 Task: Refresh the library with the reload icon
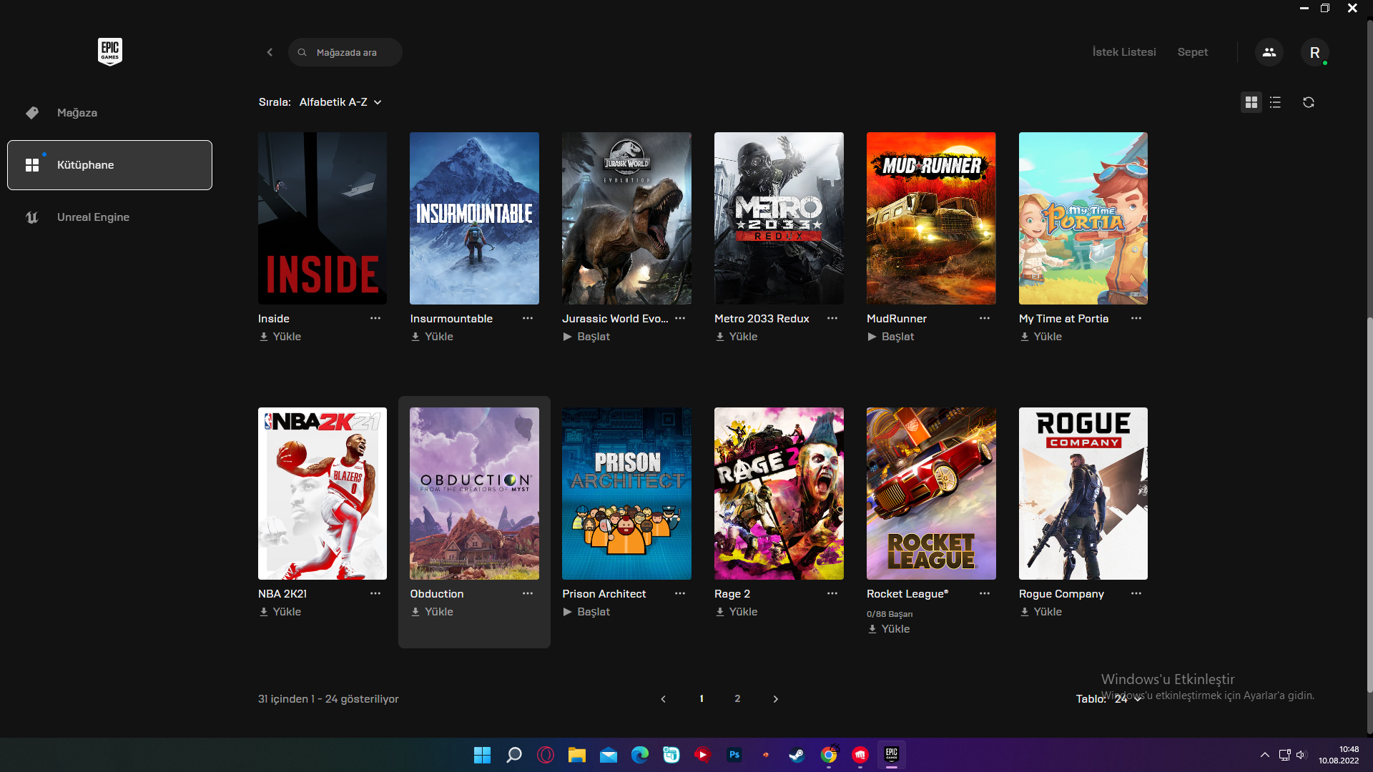coord(1308,102)
